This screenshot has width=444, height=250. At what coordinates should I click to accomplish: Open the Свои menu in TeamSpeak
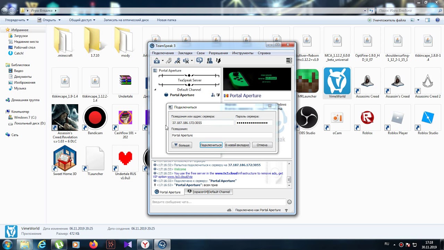point(200,53)
